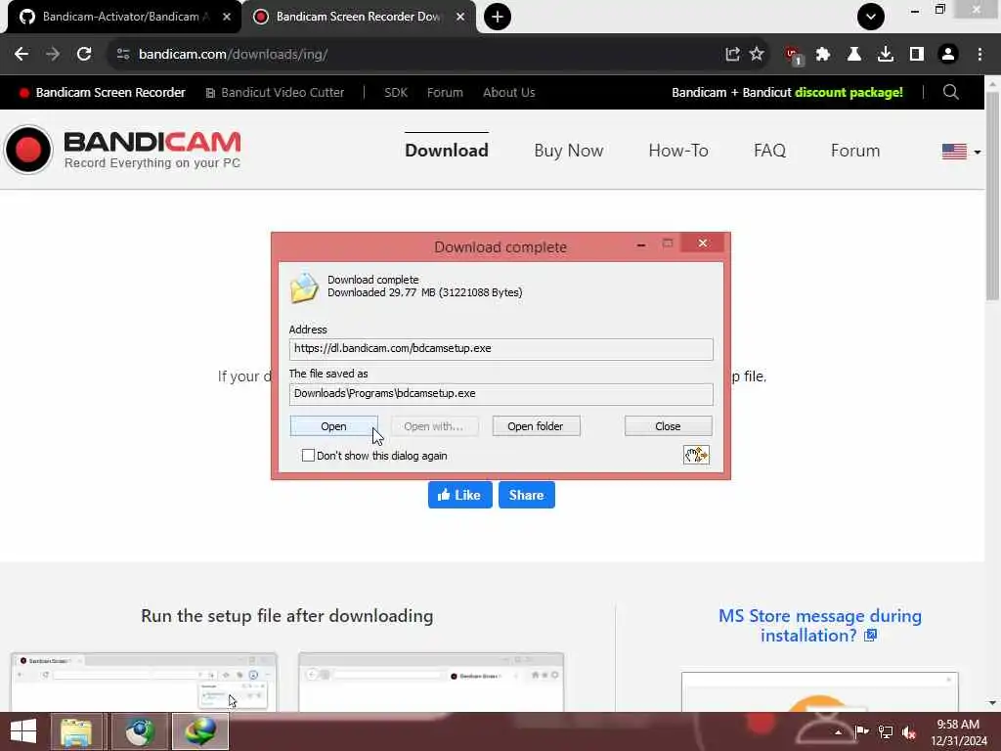Open the How-To nav item
Viewport: 1001px width, 751px height.
(678, 150)
